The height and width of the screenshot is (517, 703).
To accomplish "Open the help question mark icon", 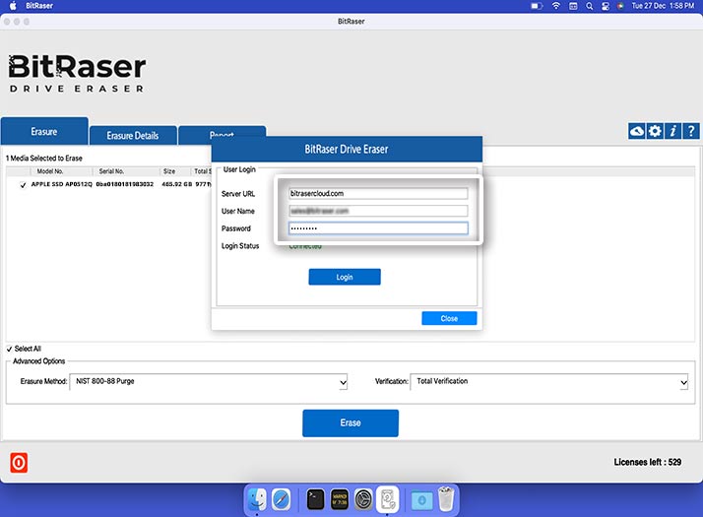I will click(691, 131).
